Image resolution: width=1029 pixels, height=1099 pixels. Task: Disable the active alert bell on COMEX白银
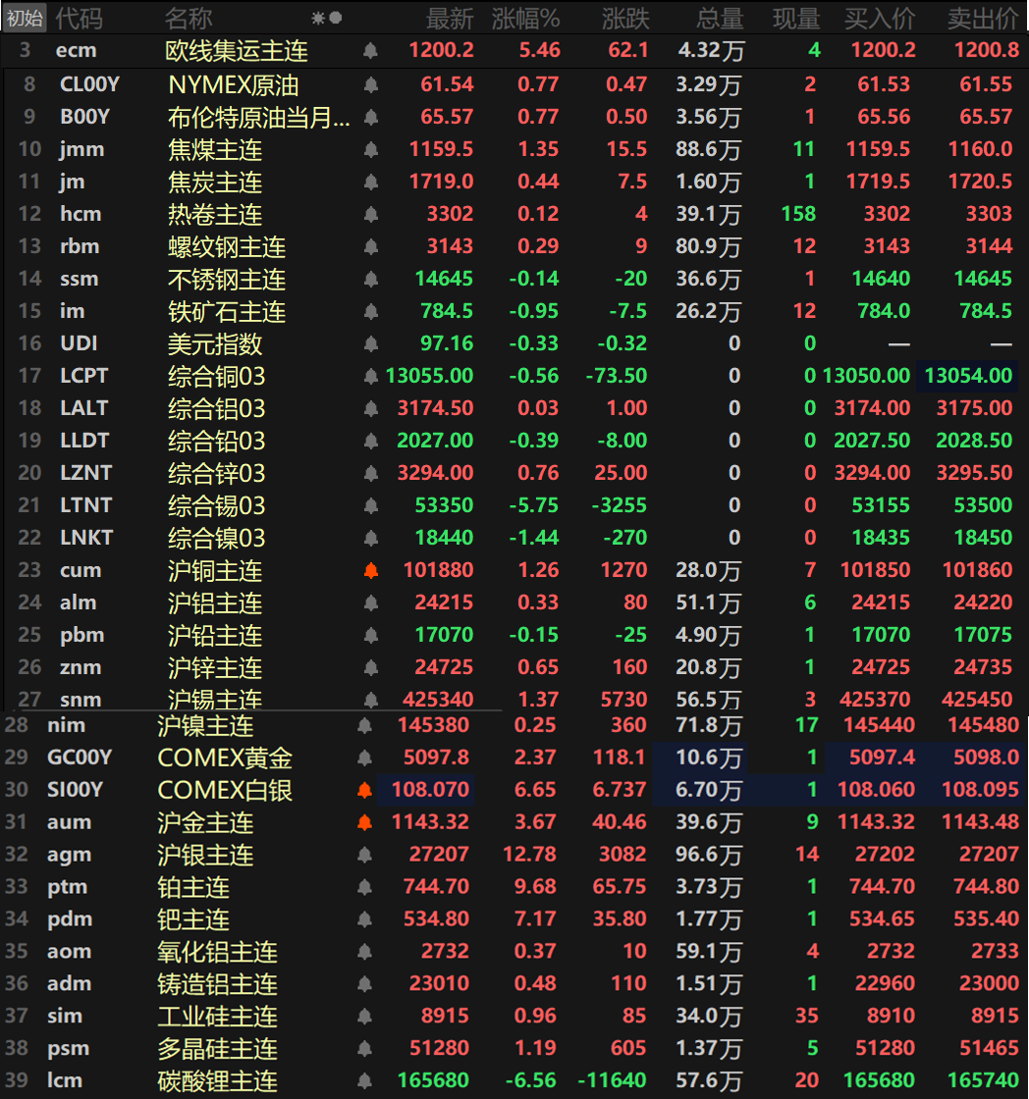[x=365, y=790]
